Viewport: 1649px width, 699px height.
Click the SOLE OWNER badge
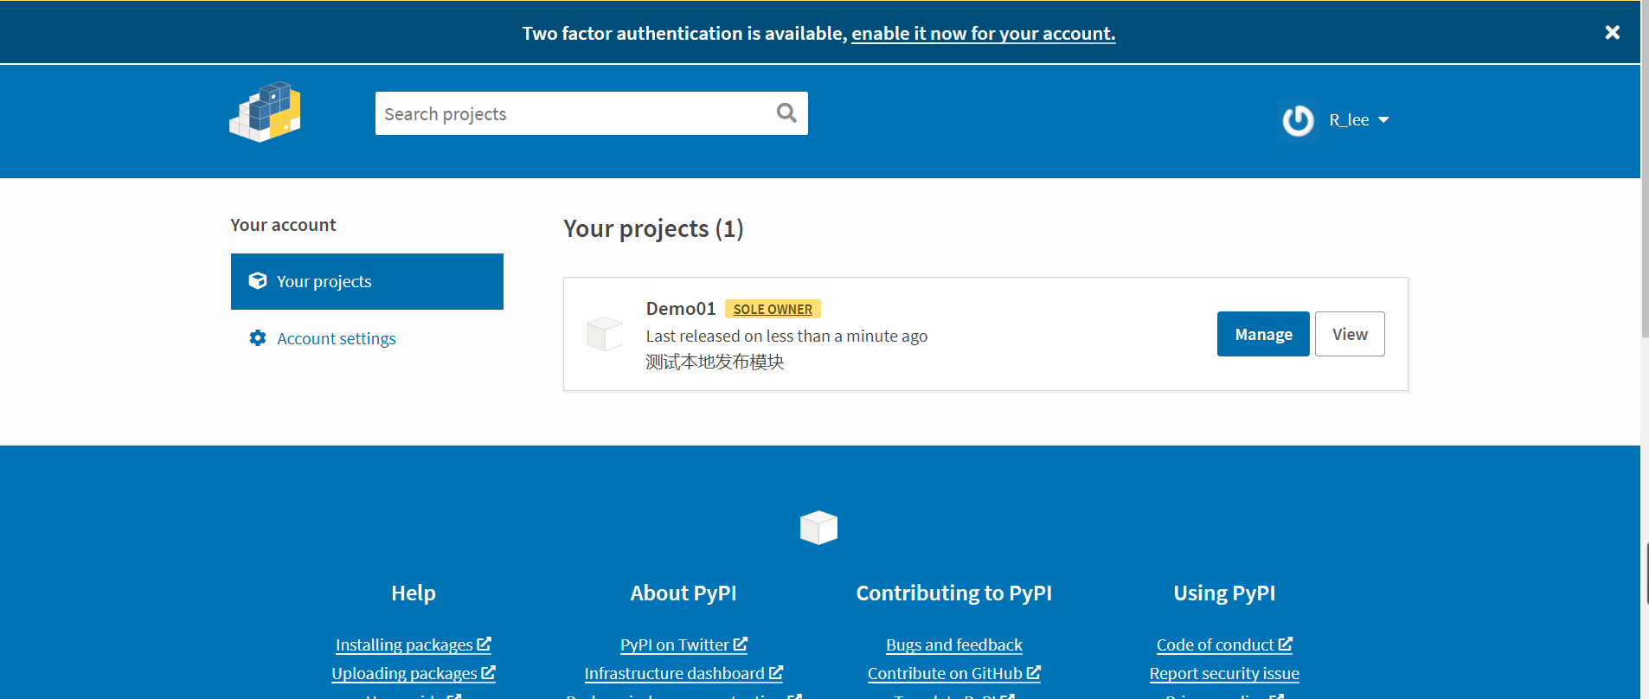(x=773, y=309)
